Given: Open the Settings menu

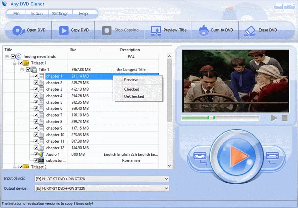Looking at the screenshot, I should 60,13.
